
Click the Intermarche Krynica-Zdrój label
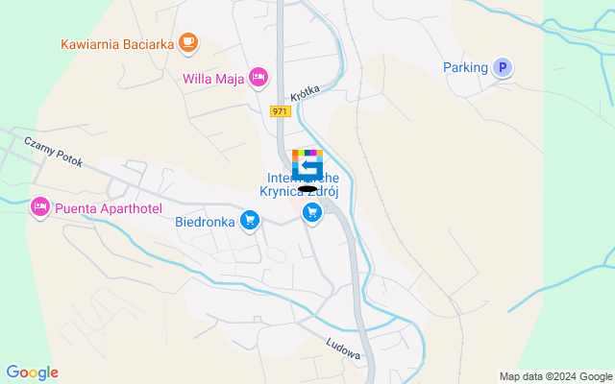coord(299,184)
